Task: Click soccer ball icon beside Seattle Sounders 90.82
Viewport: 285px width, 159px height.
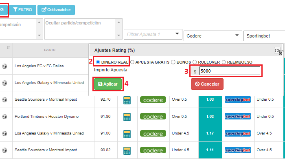Action: tap(4, 150)
